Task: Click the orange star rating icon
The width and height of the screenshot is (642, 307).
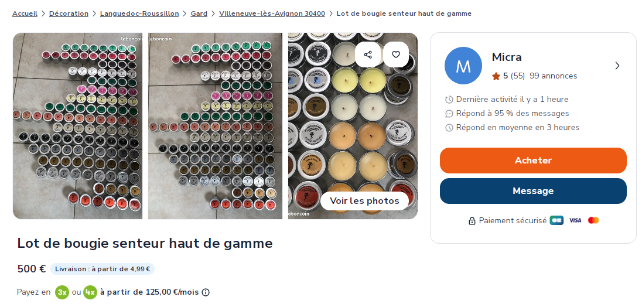Action: click(496, 76)
